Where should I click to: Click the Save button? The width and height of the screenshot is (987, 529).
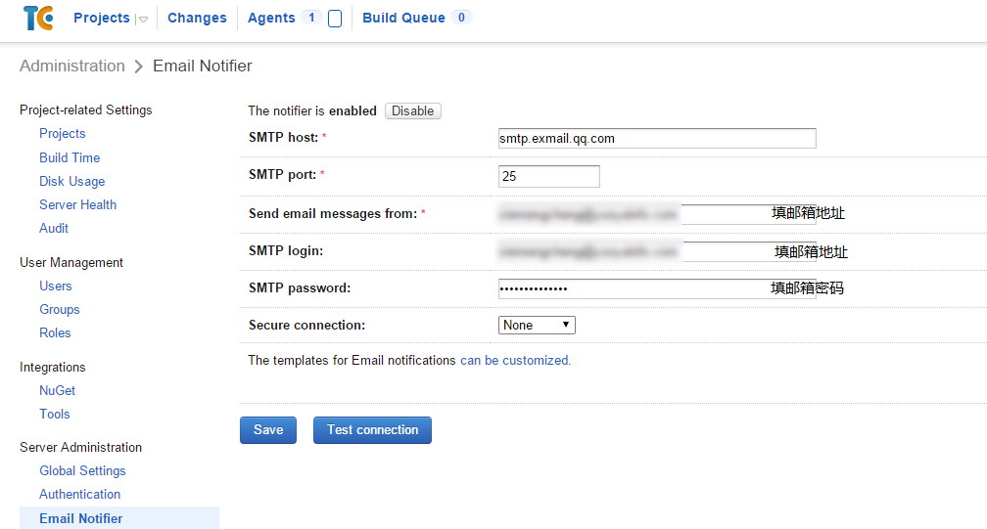[x=268, y=430]
